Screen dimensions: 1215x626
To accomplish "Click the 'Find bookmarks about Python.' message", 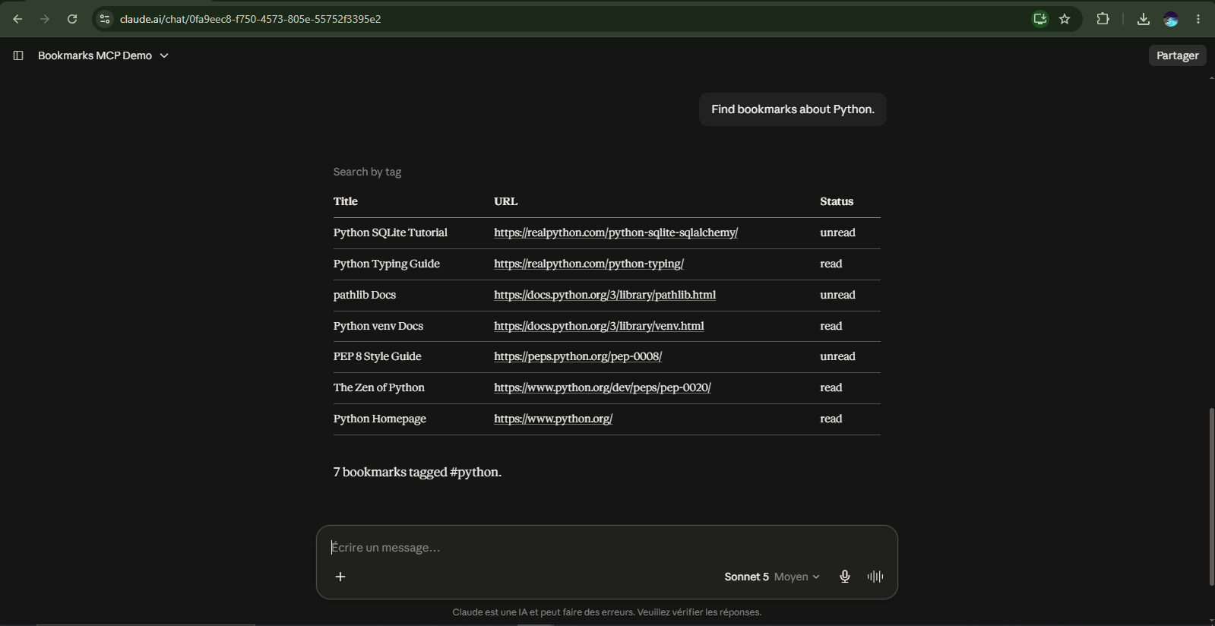I will (x=793, y=109).
